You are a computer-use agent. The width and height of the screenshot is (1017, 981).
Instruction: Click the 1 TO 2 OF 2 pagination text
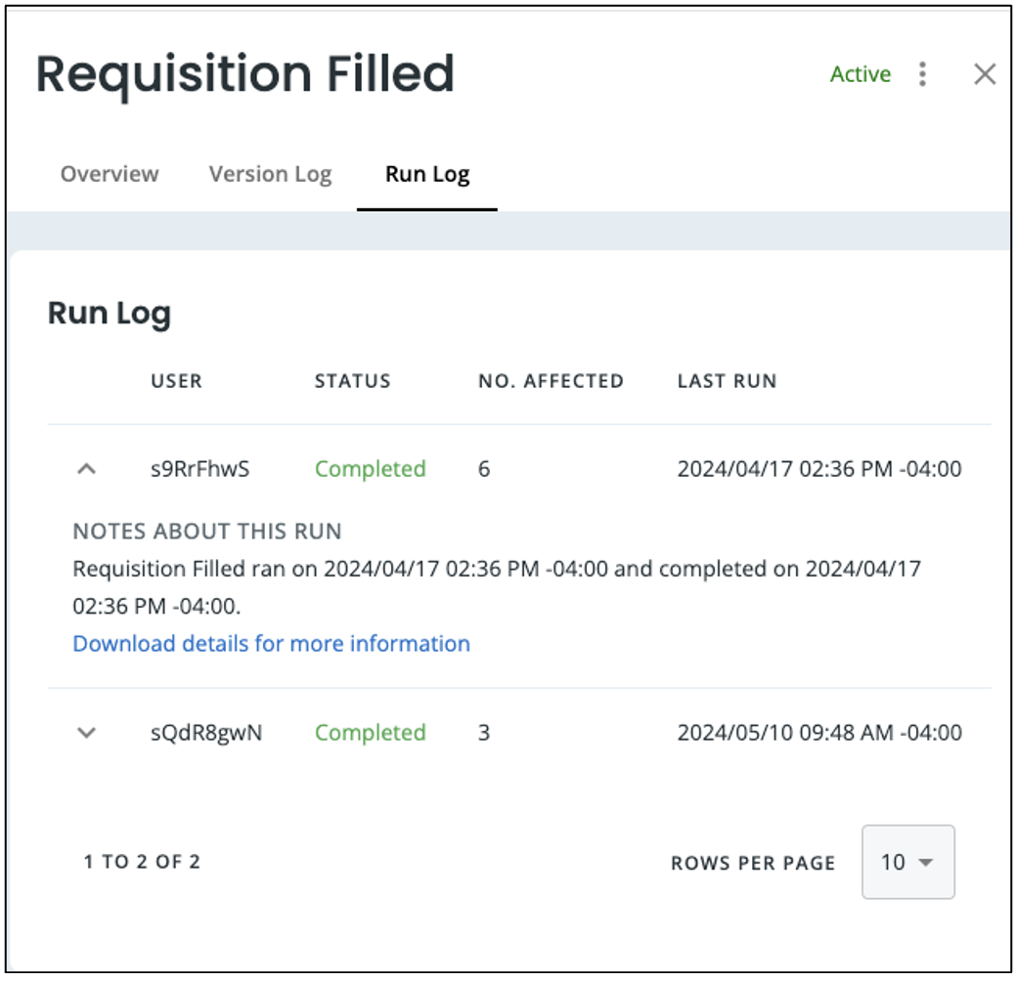pyautogui.click(x=142, y=862)
